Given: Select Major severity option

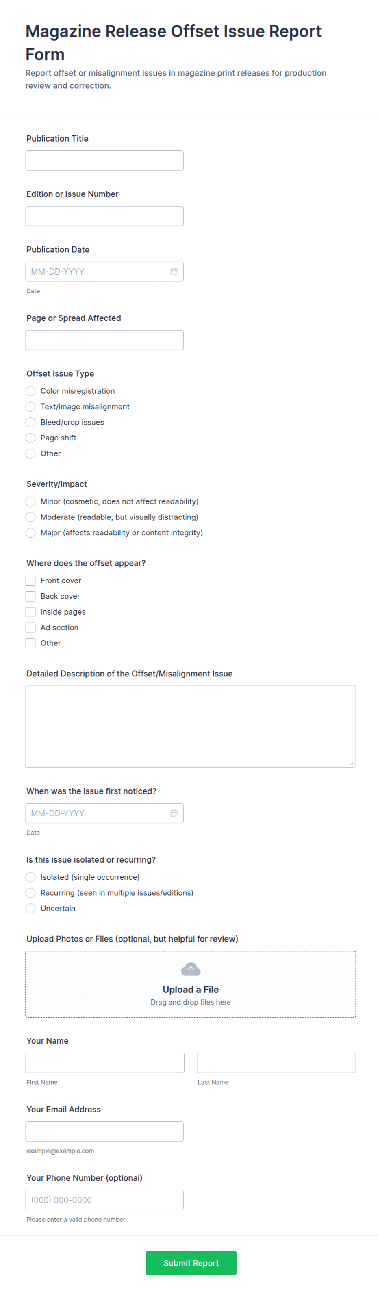Looking at the screenshot, I should (30, 532).
